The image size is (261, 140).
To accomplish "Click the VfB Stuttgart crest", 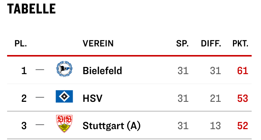I will coord(64,124).
